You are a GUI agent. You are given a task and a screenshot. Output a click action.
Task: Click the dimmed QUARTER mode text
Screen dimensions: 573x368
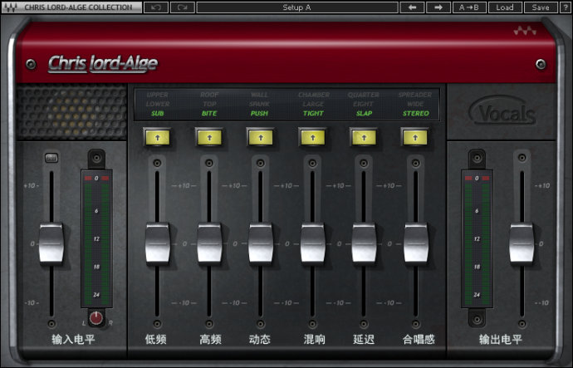[364, 95]
